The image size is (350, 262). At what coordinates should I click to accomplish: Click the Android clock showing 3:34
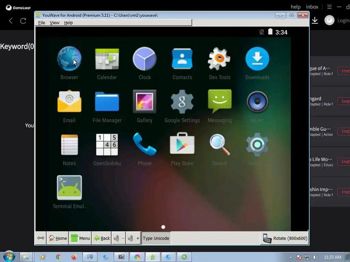point(281,32)
